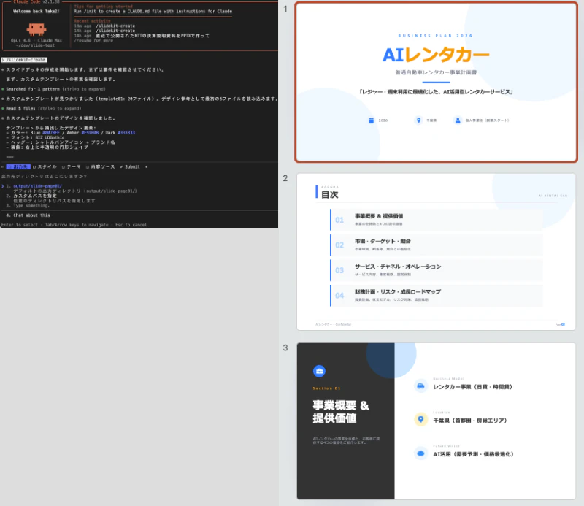Click the recent activity mentioning NTT and PPTX
The width and height of the screenshot is (584, 506).
click(x=142, y=35)
